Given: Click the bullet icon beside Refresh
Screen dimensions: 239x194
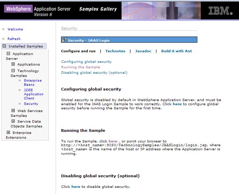Looking at the screenshot, I should pos(3,39).
